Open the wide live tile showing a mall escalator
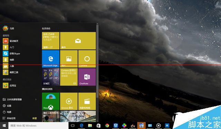221x129 pixels. point(78,116)
